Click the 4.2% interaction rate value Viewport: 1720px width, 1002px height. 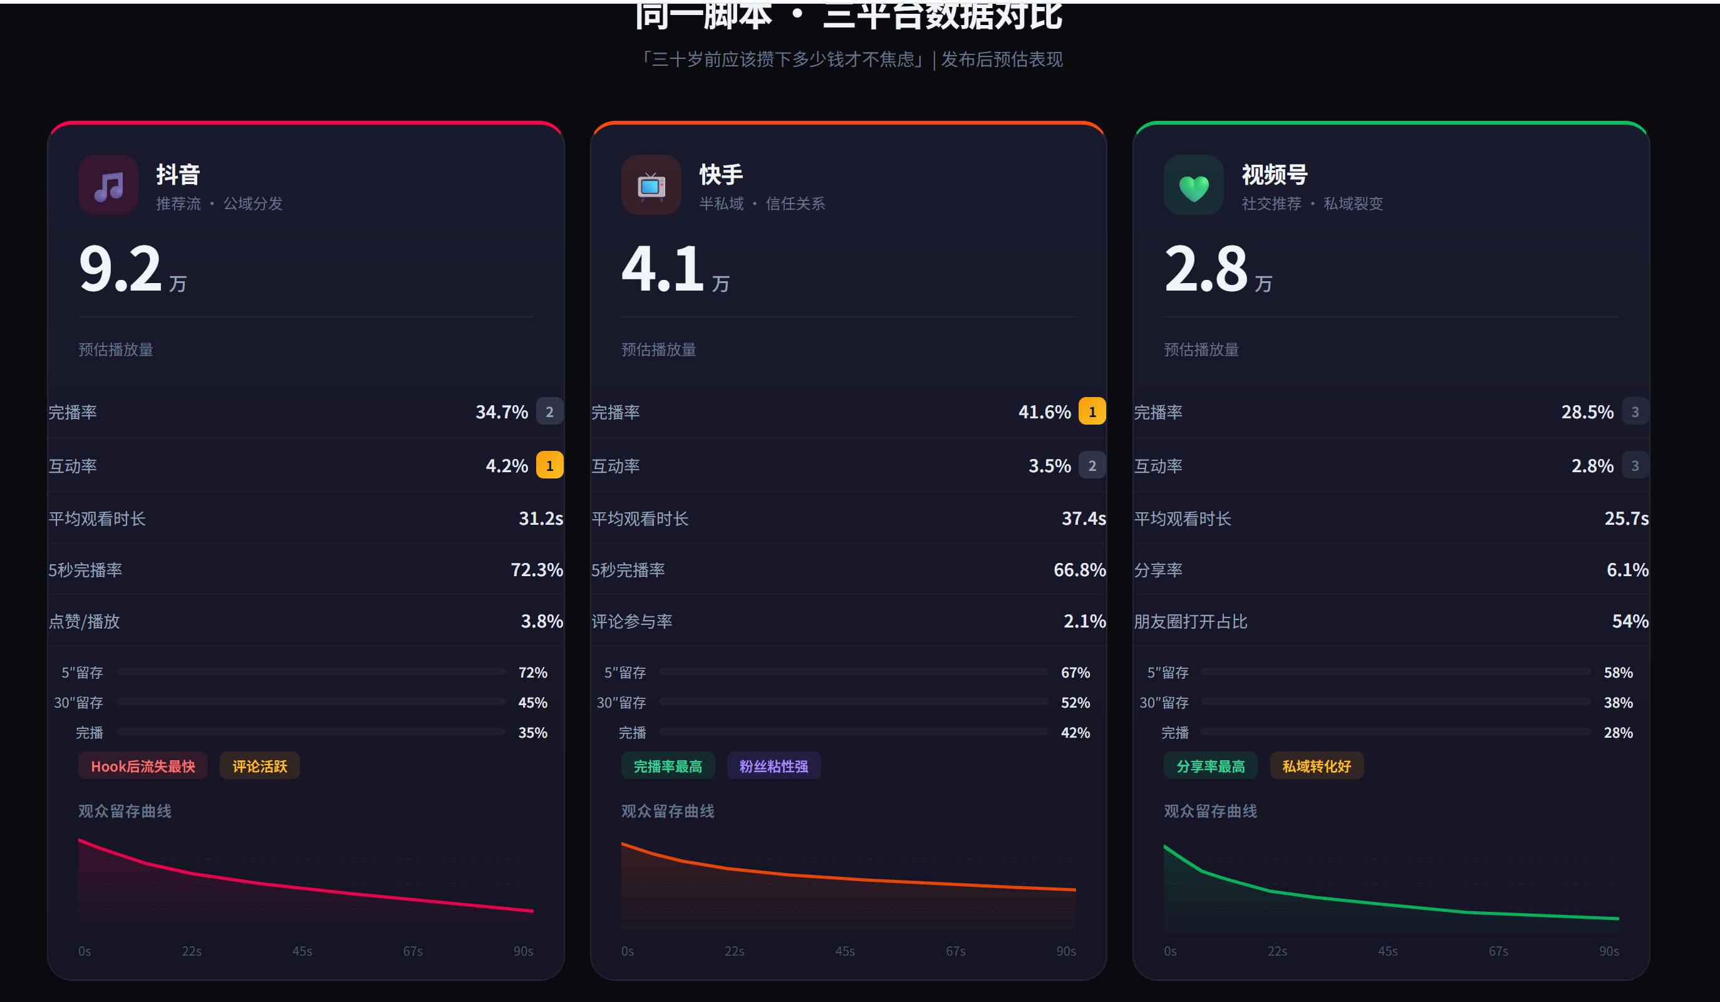(x=507, y=465)
